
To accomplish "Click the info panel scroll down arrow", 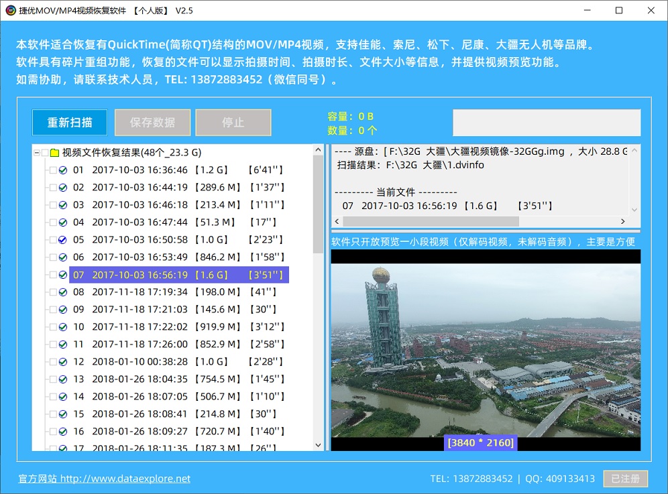I will [634, 210].
